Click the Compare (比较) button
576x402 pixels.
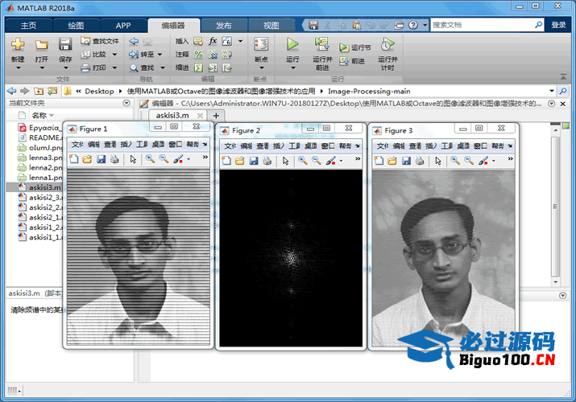point(94,54)
